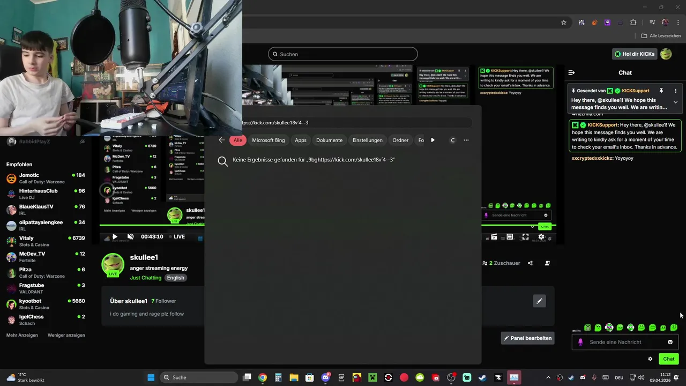Go back with the search overlay arrow

(x=222, y=140)
